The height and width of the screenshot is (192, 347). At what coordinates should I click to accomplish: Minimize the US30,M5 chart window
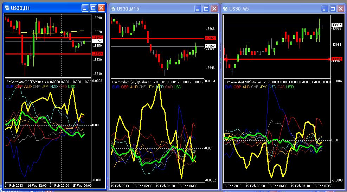click(x=324, y=9)
